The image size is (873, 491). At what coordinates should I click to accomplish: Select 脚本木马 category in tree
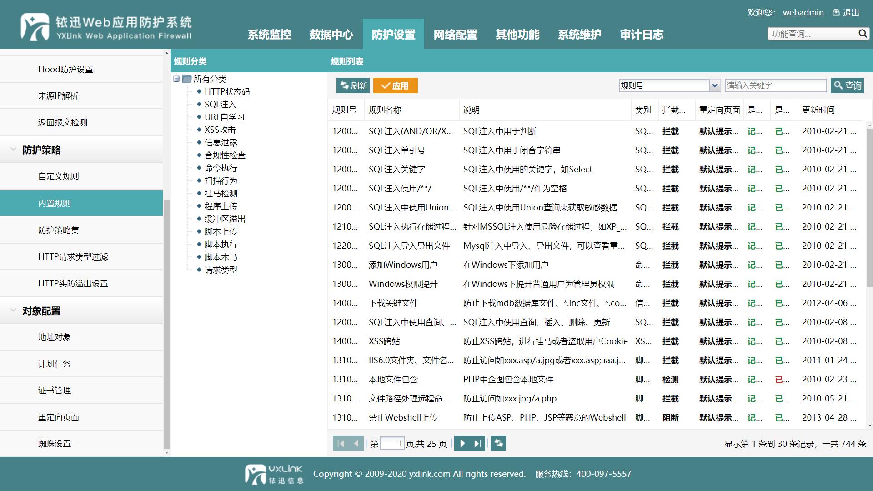coord(221,257)
